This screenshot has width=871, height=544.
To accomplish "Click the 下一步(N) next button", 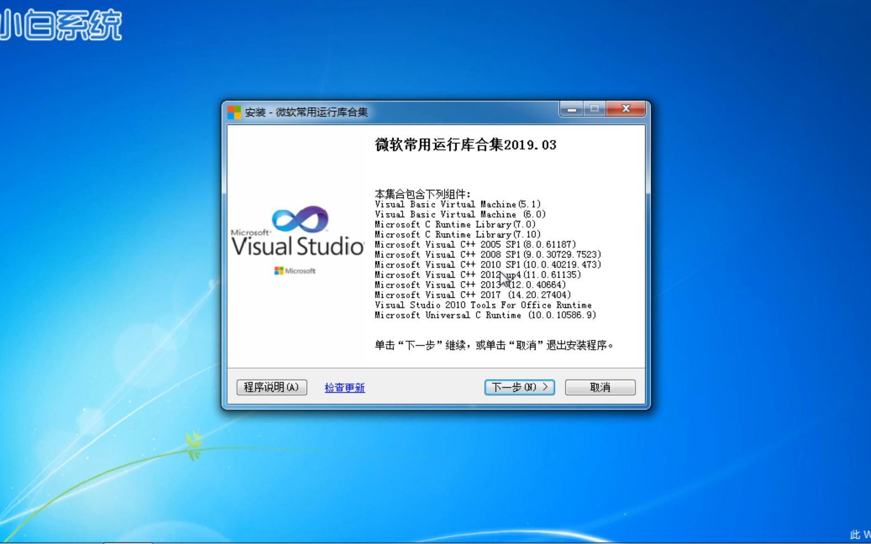I will [519, 387].
